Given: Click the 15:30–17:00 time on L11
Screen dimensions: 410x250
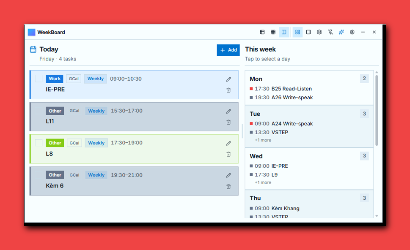Looking at the screenshot, I should pyautogui.click(x=127, y=111).
